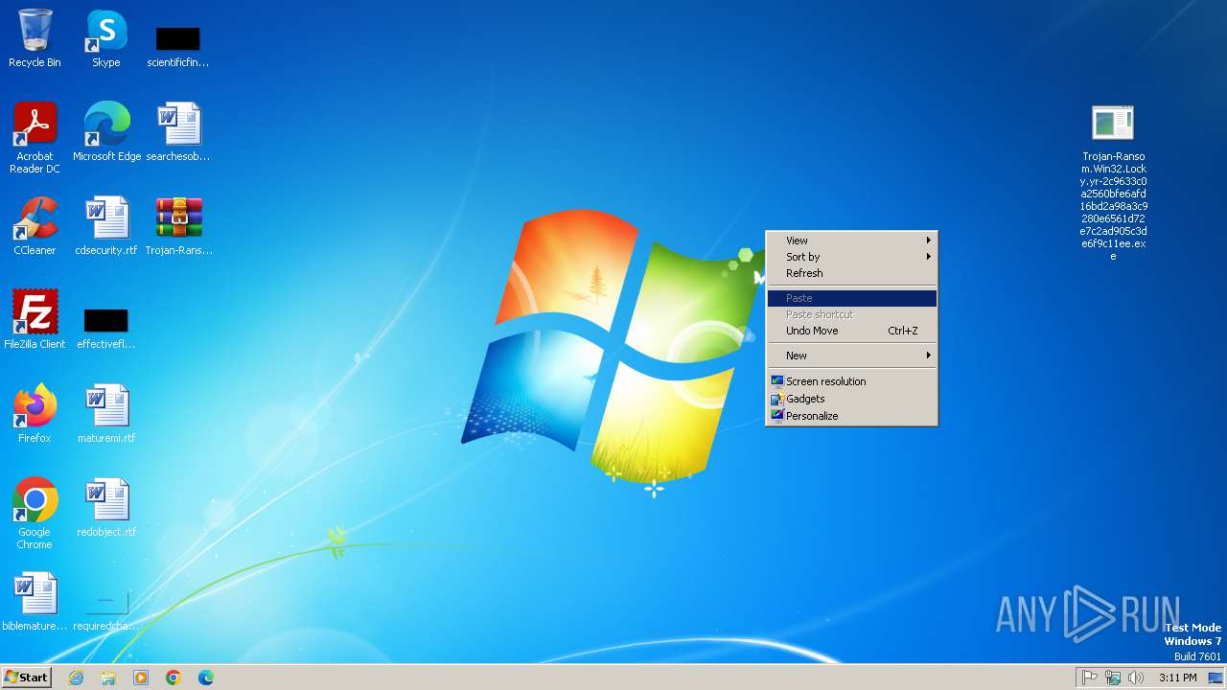The height and width of the screenshot is (690, 1227).
Task: Select the Microsoft Edge desktop shortcut
Action: point(106,132)
